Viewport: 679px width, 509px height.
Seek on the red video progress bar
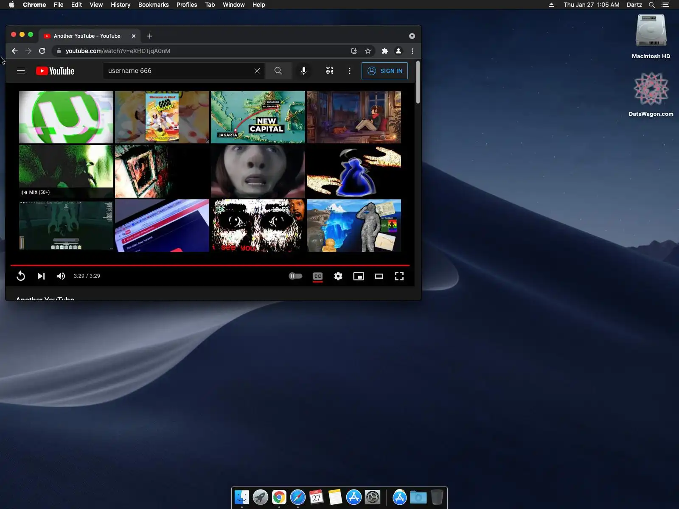[210, 265]
